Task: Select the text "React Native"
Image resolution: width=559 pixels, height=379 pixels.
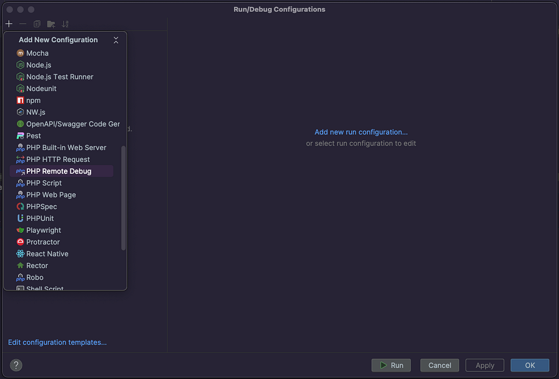Action: click(47, 254)
